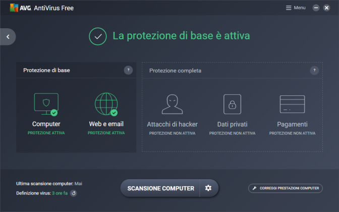Click the Protezione di base header
This screenshot has height=212, width=339.
coord(46,70)
